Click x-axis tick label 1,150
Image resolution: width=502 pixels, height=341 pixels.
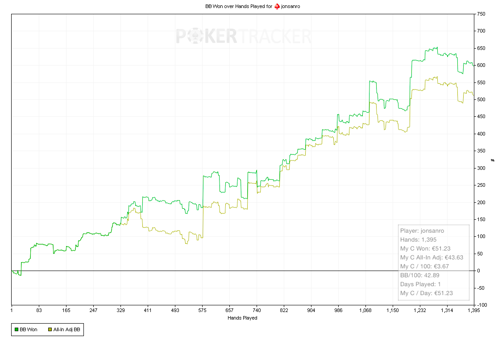coord(393,310)
